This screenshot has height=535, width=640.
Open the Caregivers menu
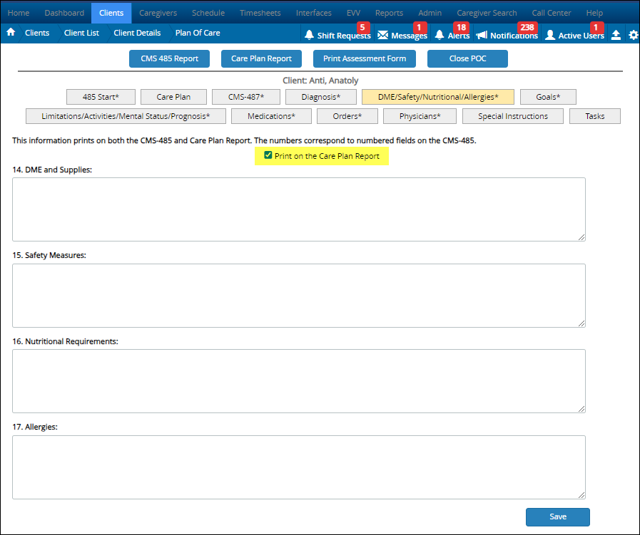click(158, 13)
